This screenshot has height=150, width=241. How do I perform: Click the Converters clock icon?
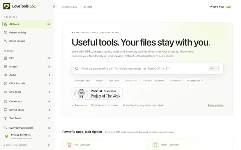pyautogui.click(x=6, y=102)
